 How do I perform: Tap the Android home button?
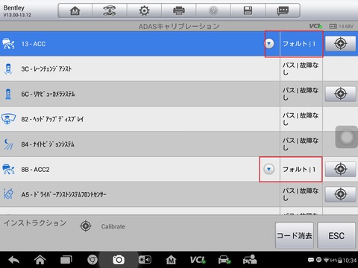40,260
